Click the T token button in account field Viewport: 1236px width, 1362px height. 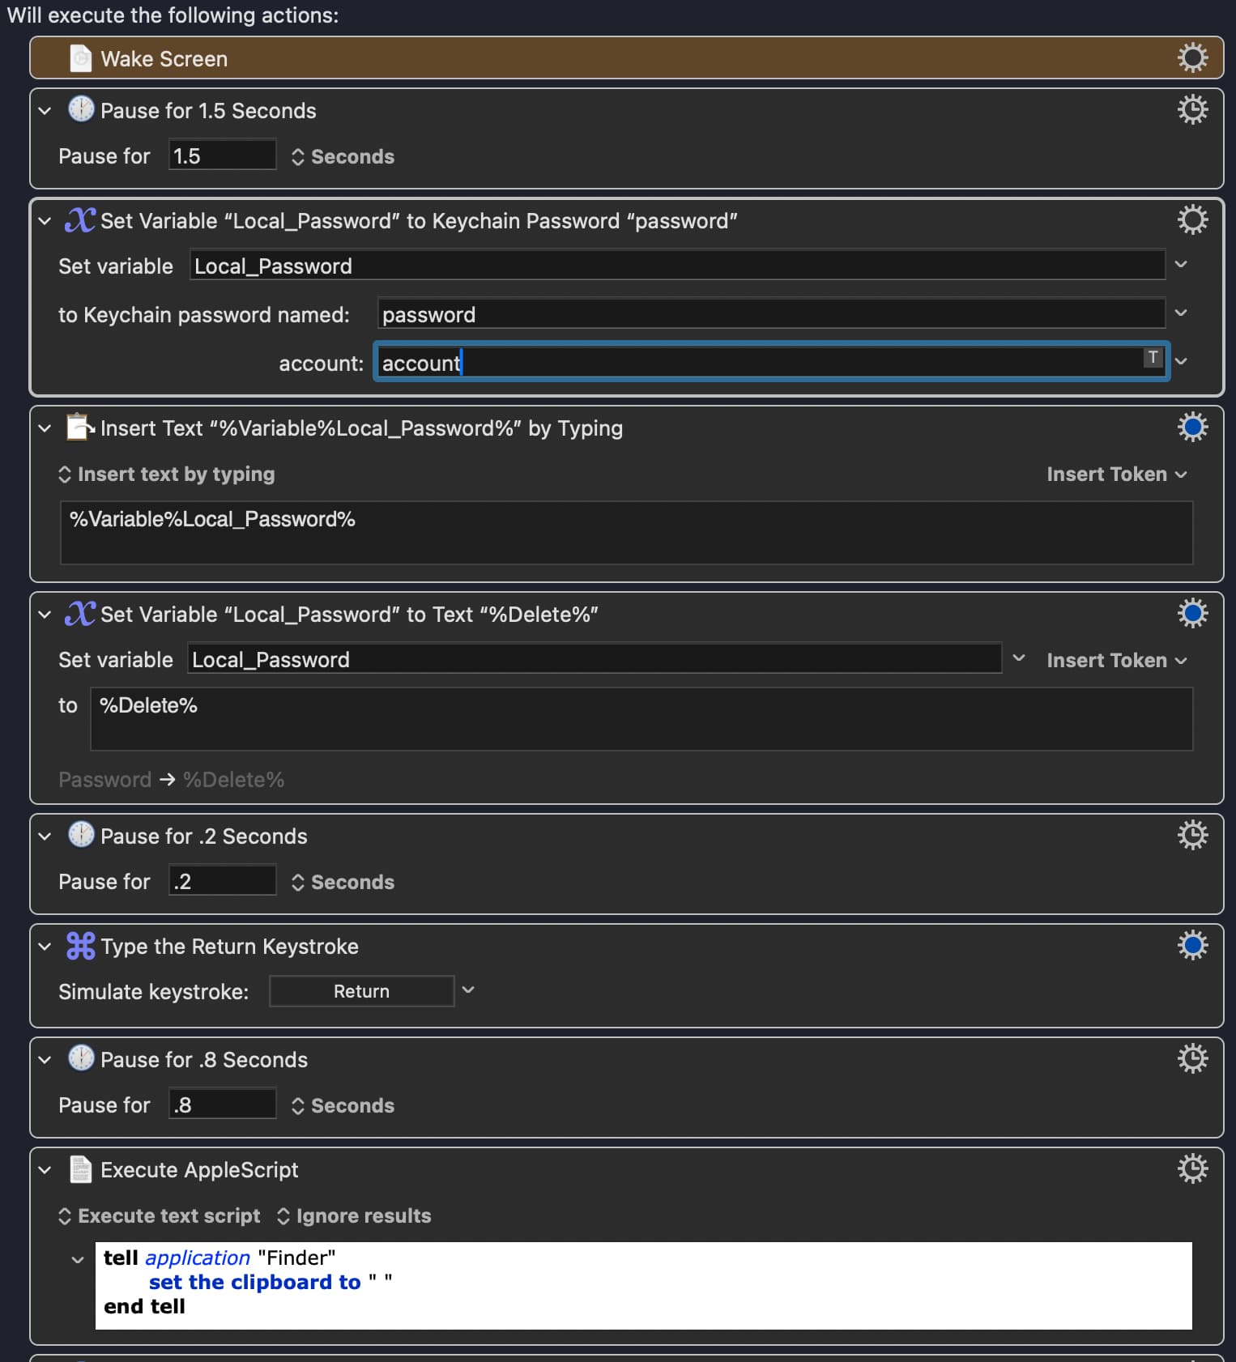coord(1152,358)
